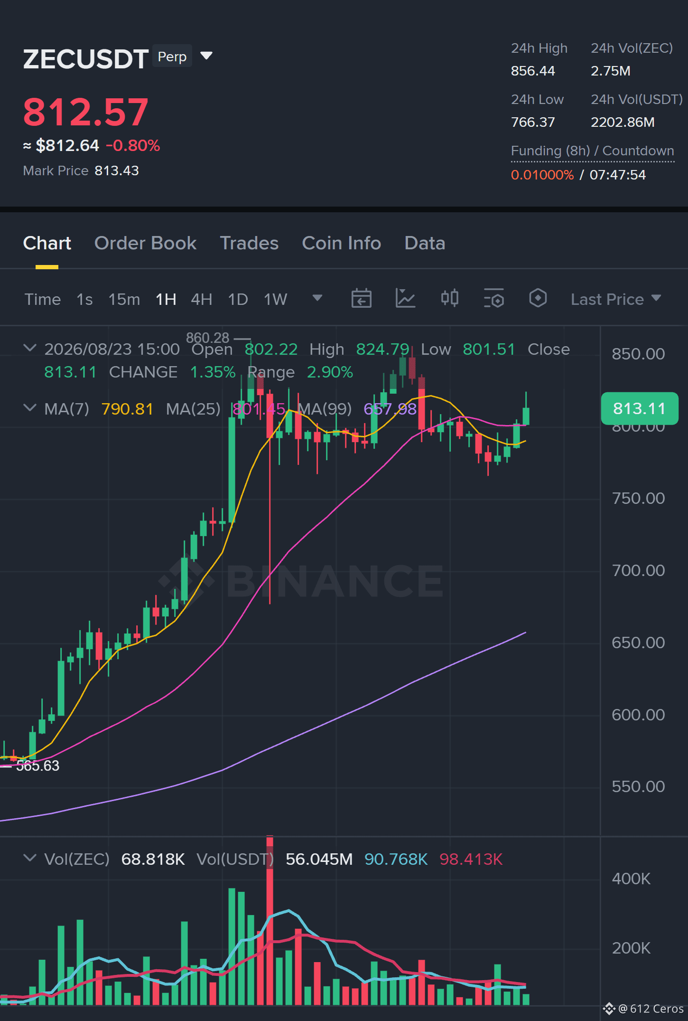Click the blue volume MA value 90.768K
This screenshot has width=688, height=1021.
pyautogui.click(x=396, y=859)
